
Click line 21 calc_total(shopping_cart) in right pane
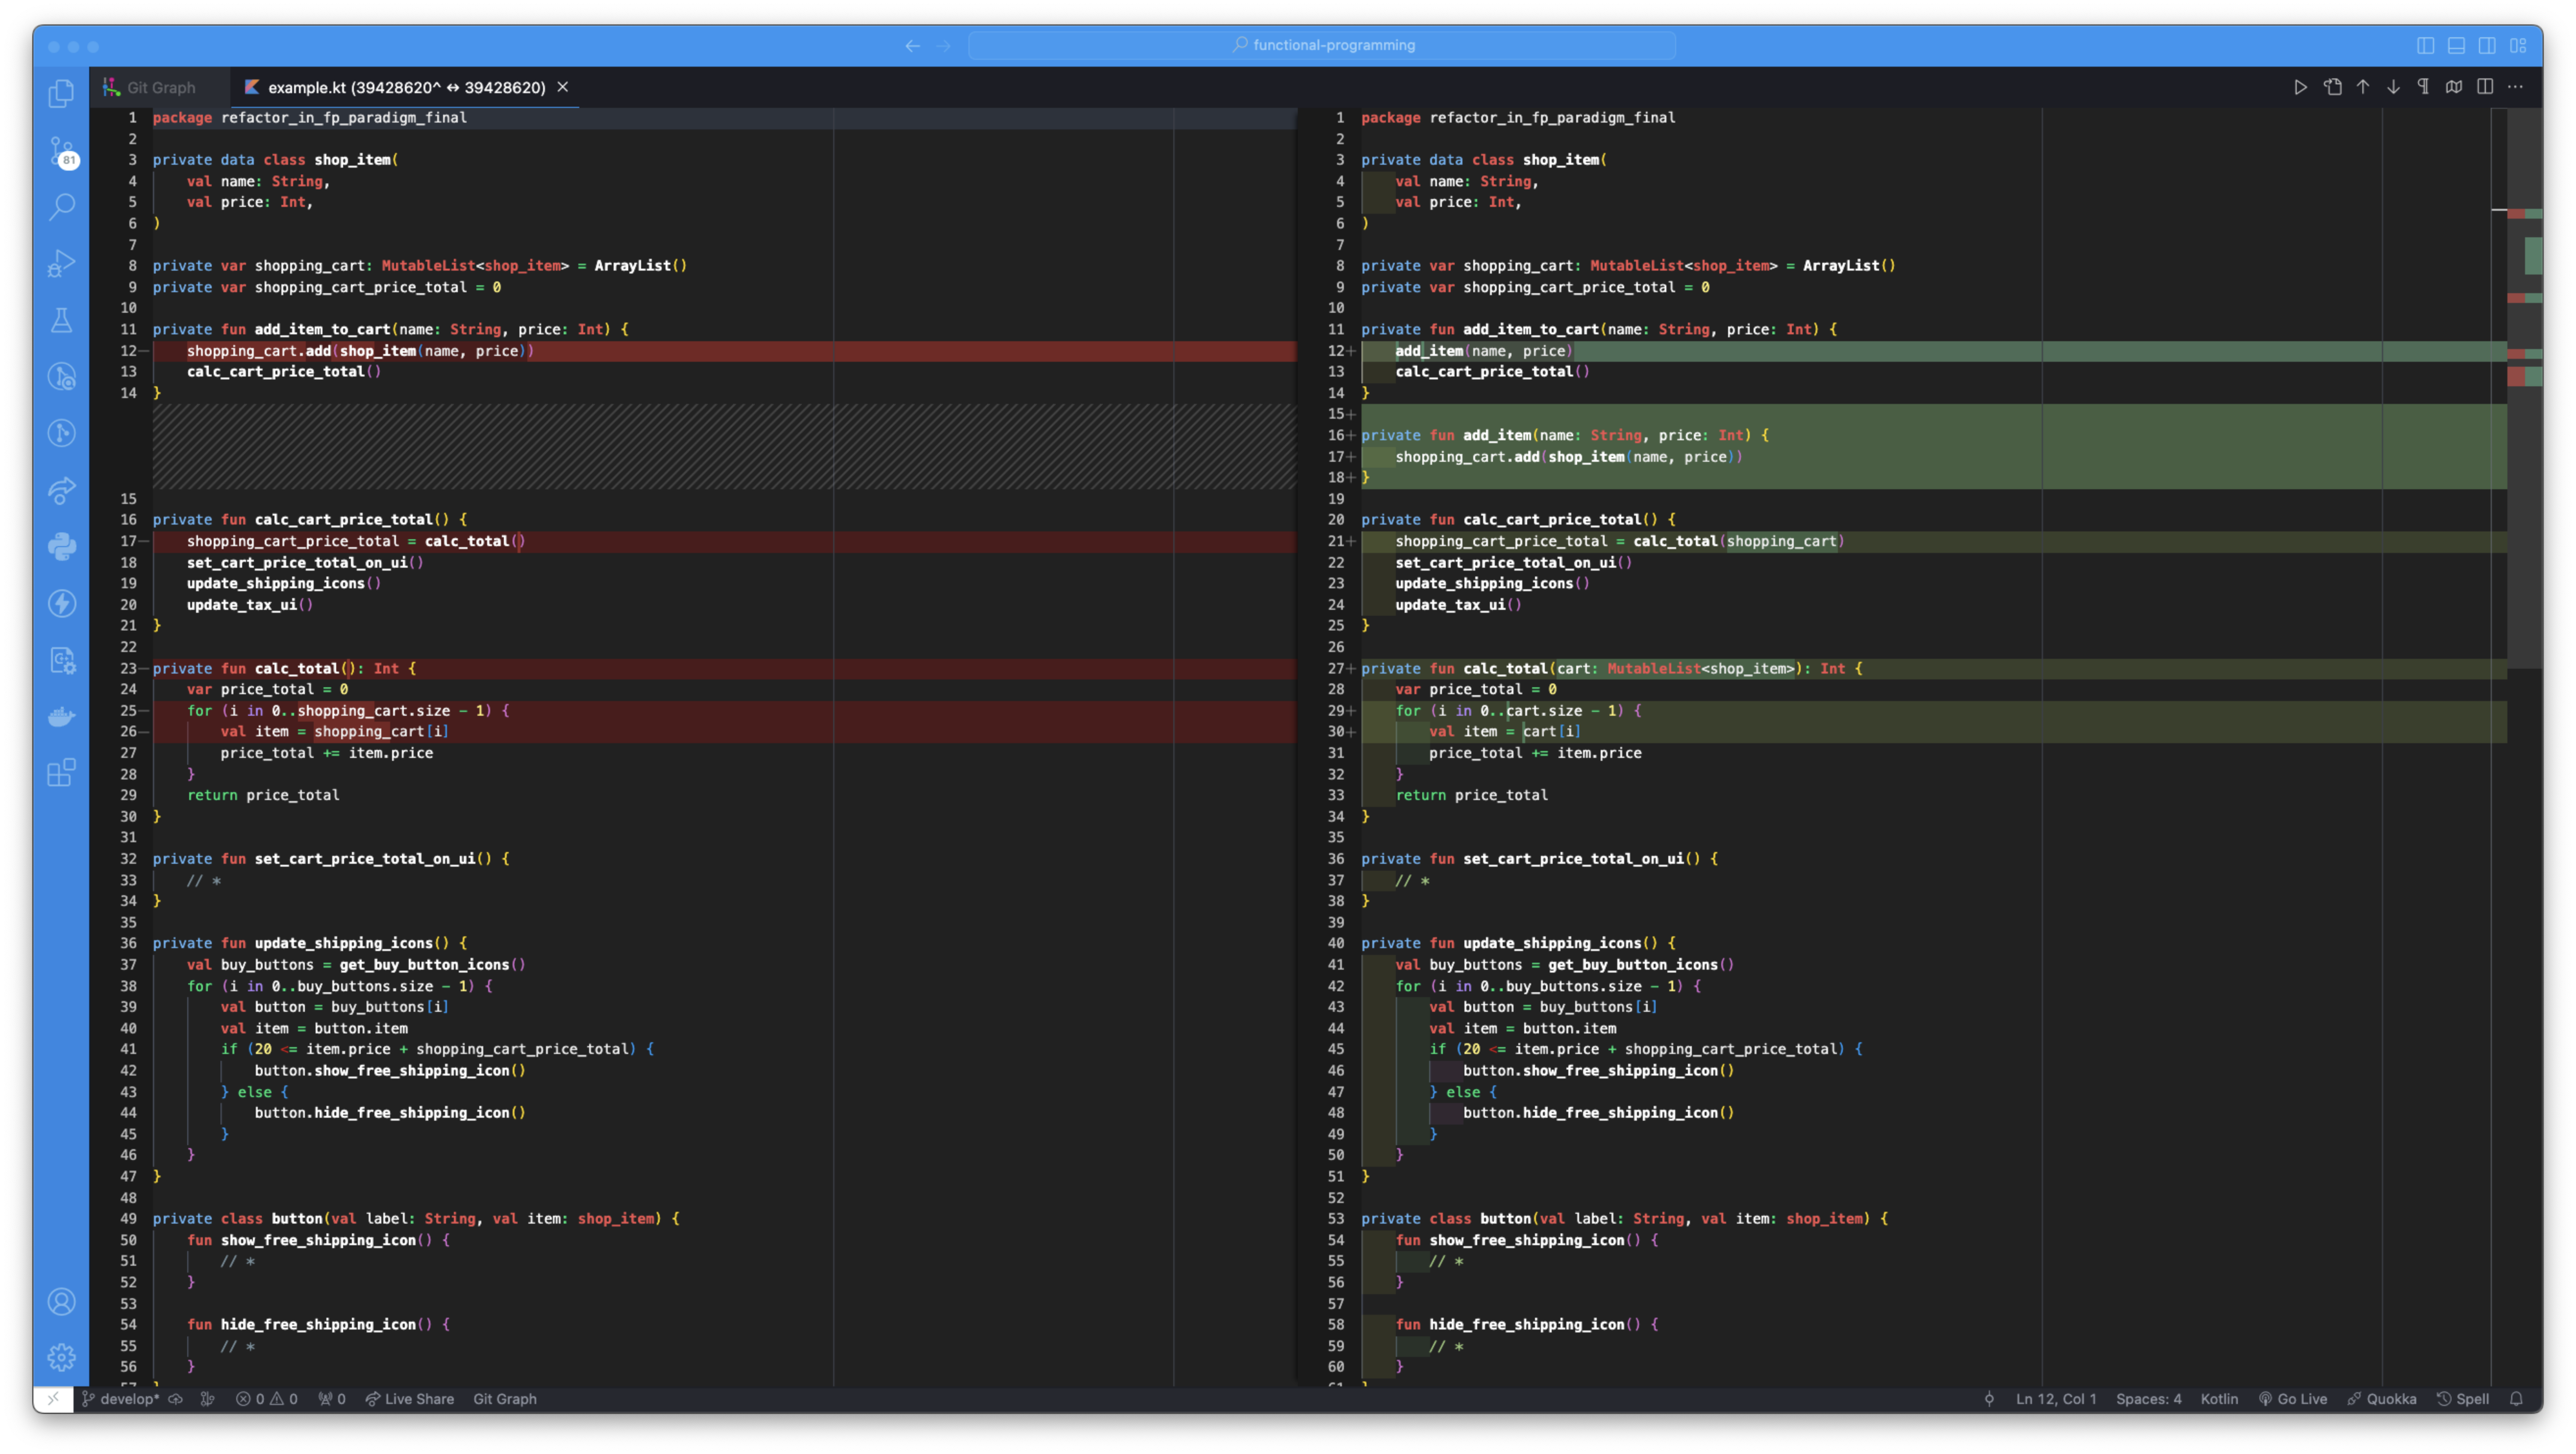(x=1933, y=541)
